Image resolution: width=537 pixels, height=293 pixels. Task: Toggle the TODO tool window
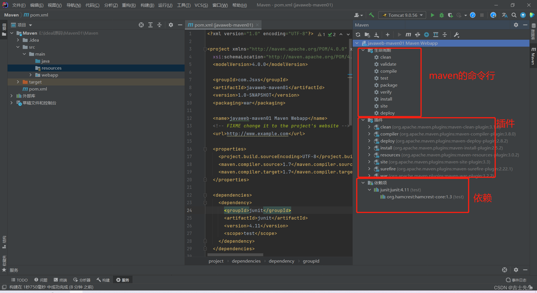pos(19,280)
